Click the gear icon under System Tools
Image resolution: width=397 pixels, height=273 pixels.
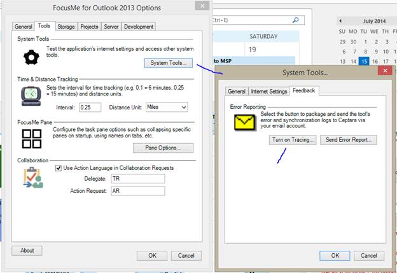click(x=31, y=57)
